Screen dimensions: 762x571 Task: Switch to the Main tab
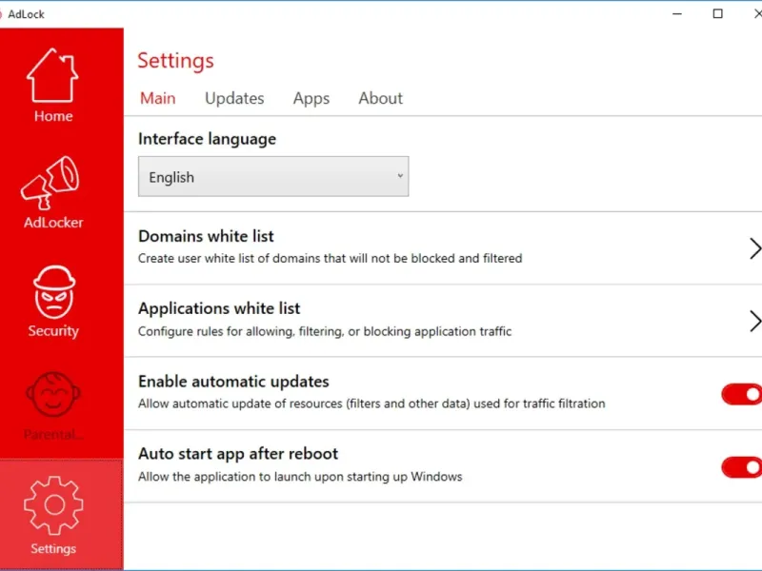pos(157,98)
